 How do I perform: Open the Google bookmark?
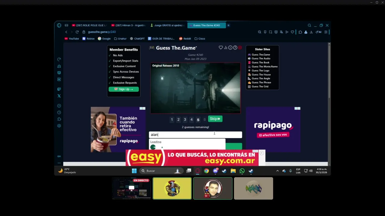tap(104, 39)
